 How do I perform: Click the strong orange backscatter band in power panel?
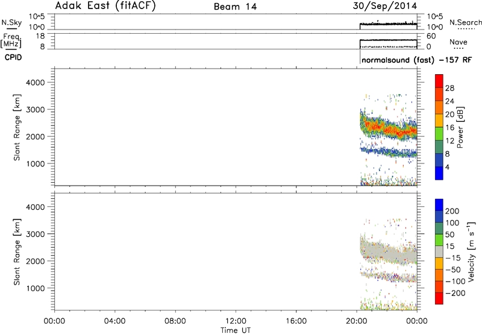coord(389,128)
